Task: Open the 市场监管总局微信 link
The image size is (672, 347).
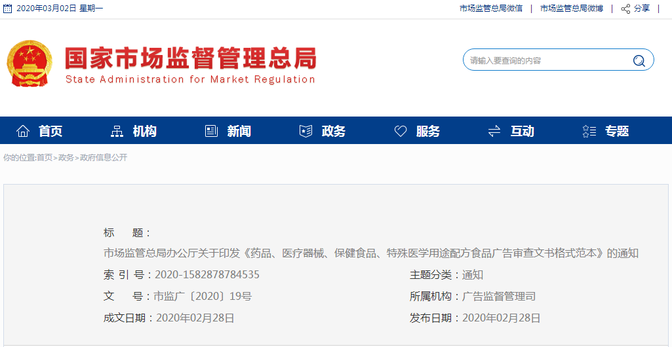Action: (491, 9)
